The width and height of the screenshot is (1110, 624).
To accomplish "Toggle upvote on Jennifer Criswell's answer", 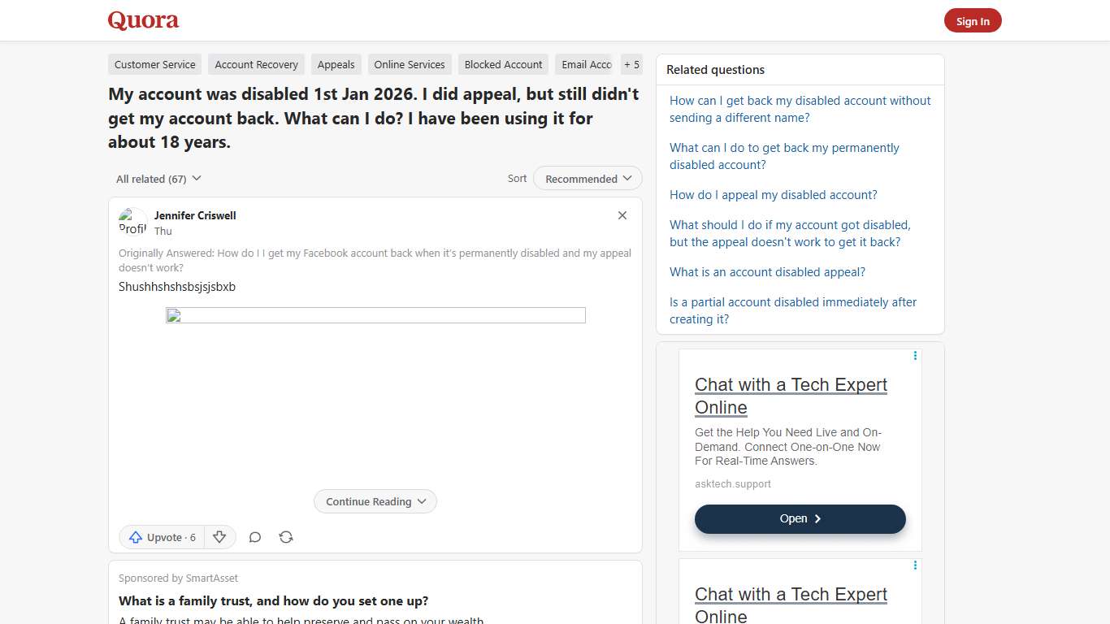I will 161,537.
